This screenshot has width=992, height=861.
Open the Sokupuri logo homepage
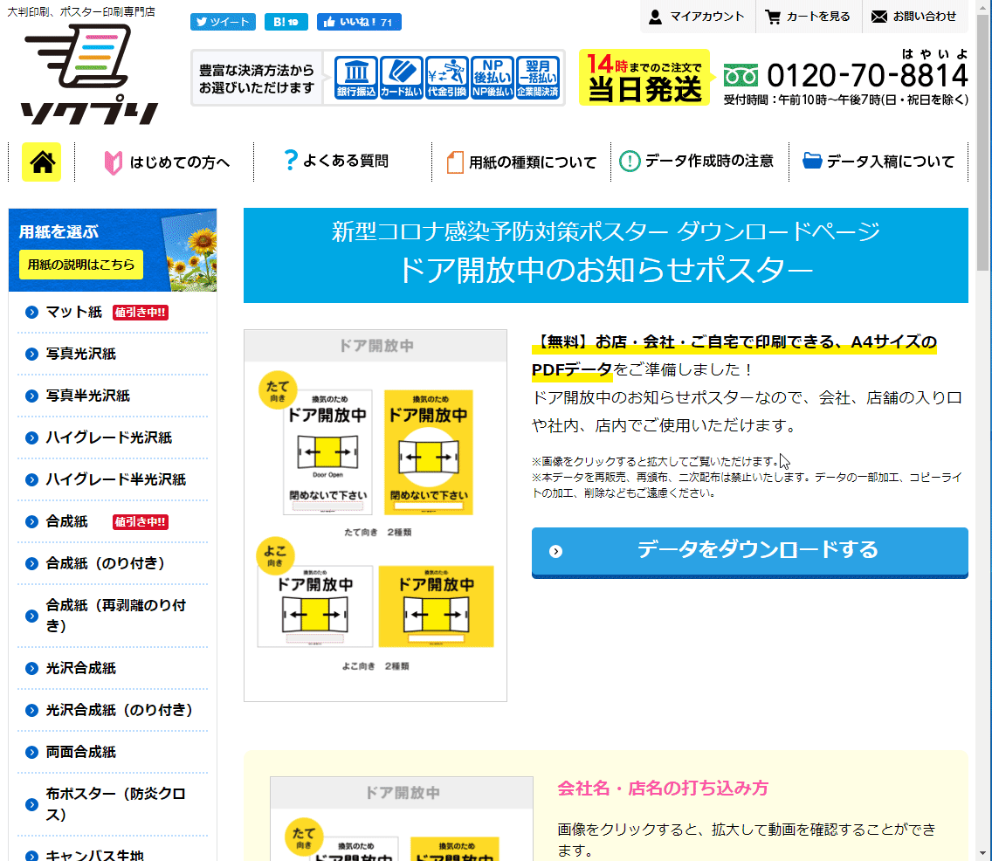pyautogui.click(x=90, y=76)
